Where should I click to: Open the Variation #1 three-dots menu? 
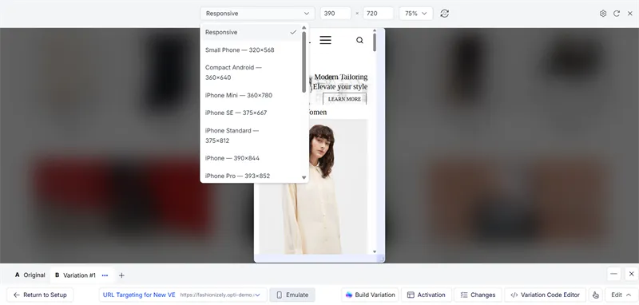(x=105, y=275)
